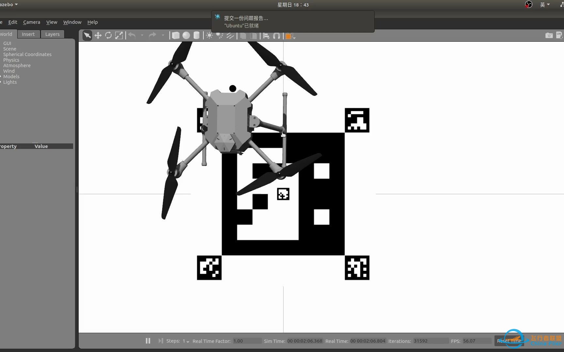
Task: Select Atmosphere in the world tree
Action: (17, 65)
